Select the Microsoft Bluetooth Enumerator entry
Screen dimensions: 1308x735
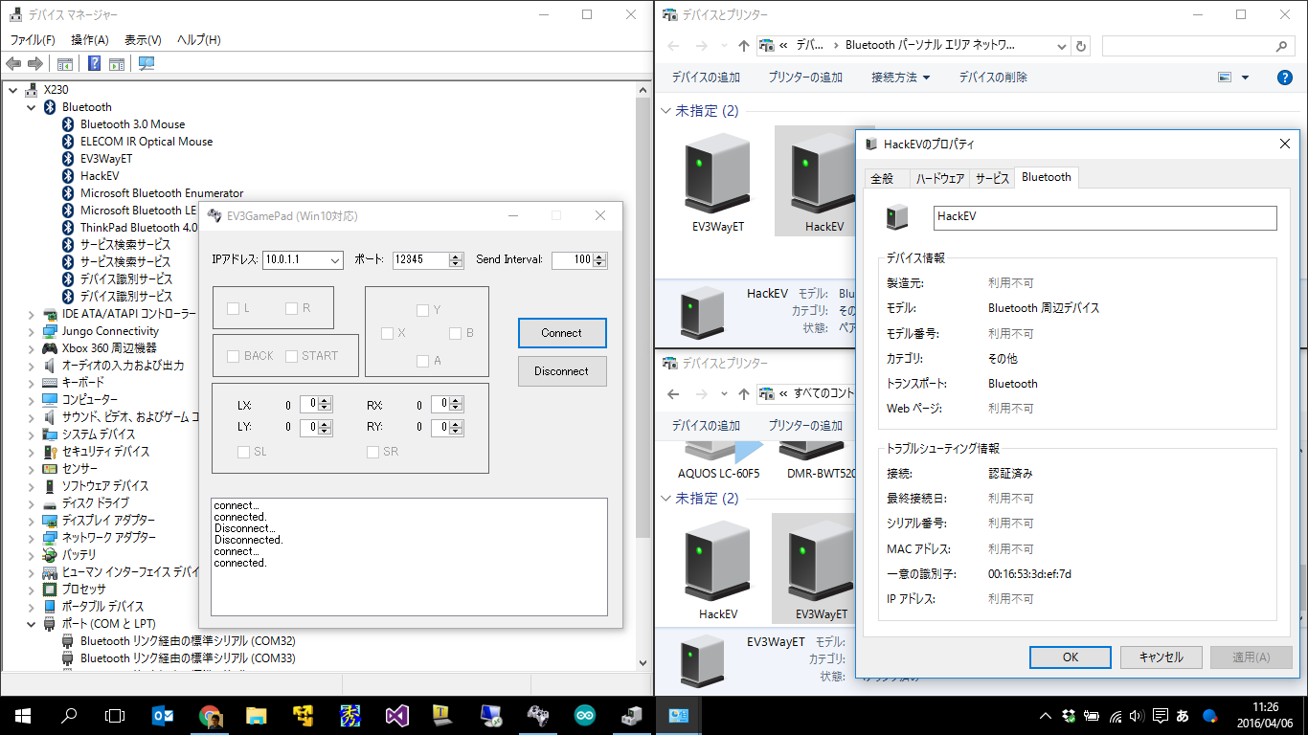[x=162, y=193]
